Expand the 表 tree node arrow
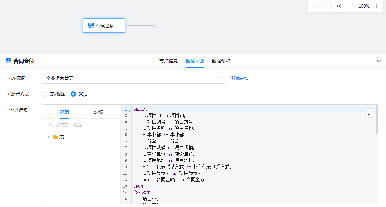 48,137
